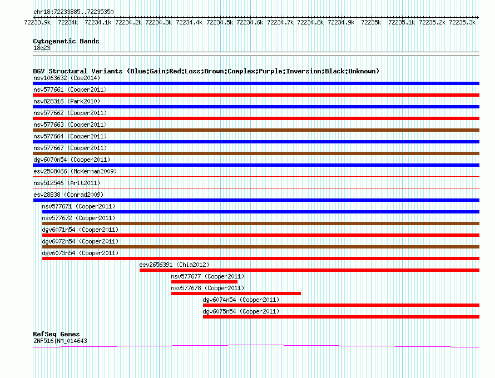Screen dimensions: 495x378
Task: Select the brown bar under nsv577663
Action: (x=256, y=130)
